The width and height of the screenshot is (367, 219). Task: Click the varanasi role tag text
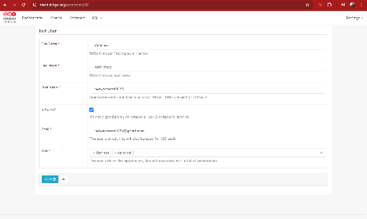click(x=124, y=152)
